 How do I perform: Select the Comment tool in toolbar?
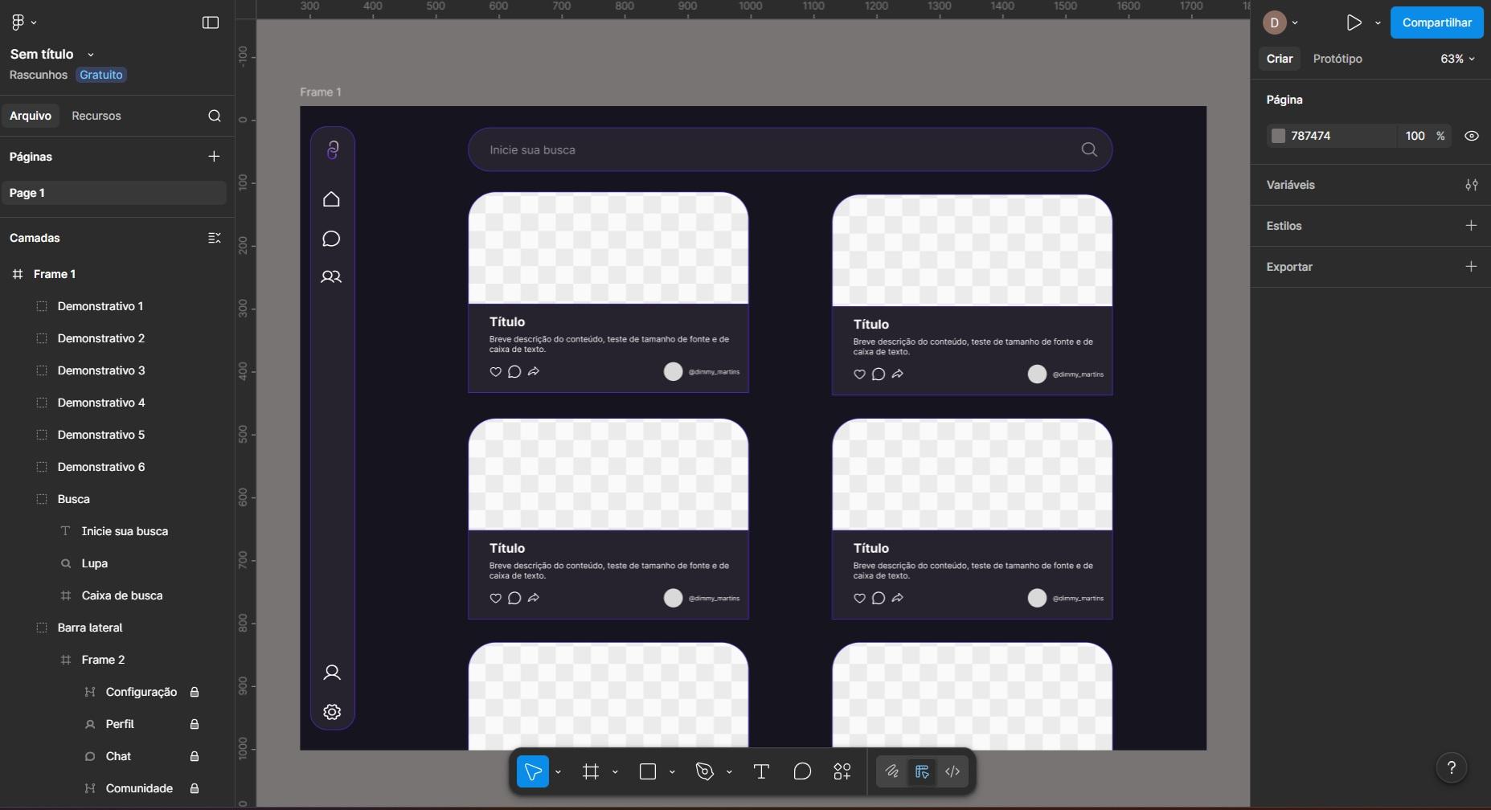coord(802,771)
